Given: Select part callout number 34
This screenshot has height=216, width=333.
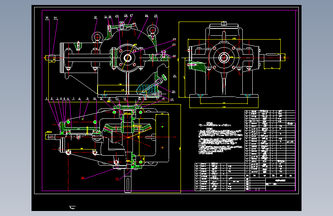Looking at the screenshot, I should (x=55, y=18).
